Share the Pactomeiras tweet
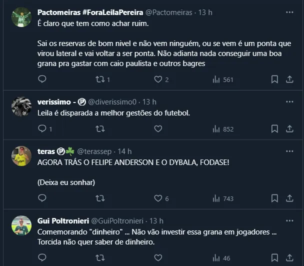 pos(289,79)
